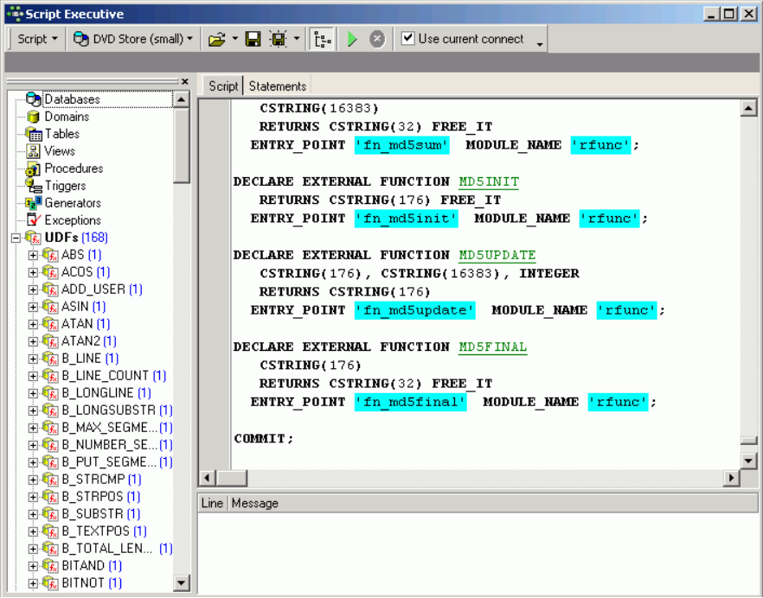
Task: Toggle the Use current connect checkbox
Action: click(407, 39)
